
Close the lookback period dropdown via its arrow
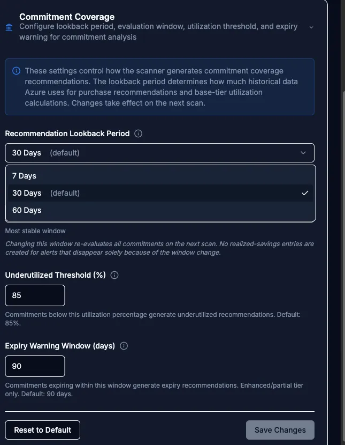pos(303,153)
